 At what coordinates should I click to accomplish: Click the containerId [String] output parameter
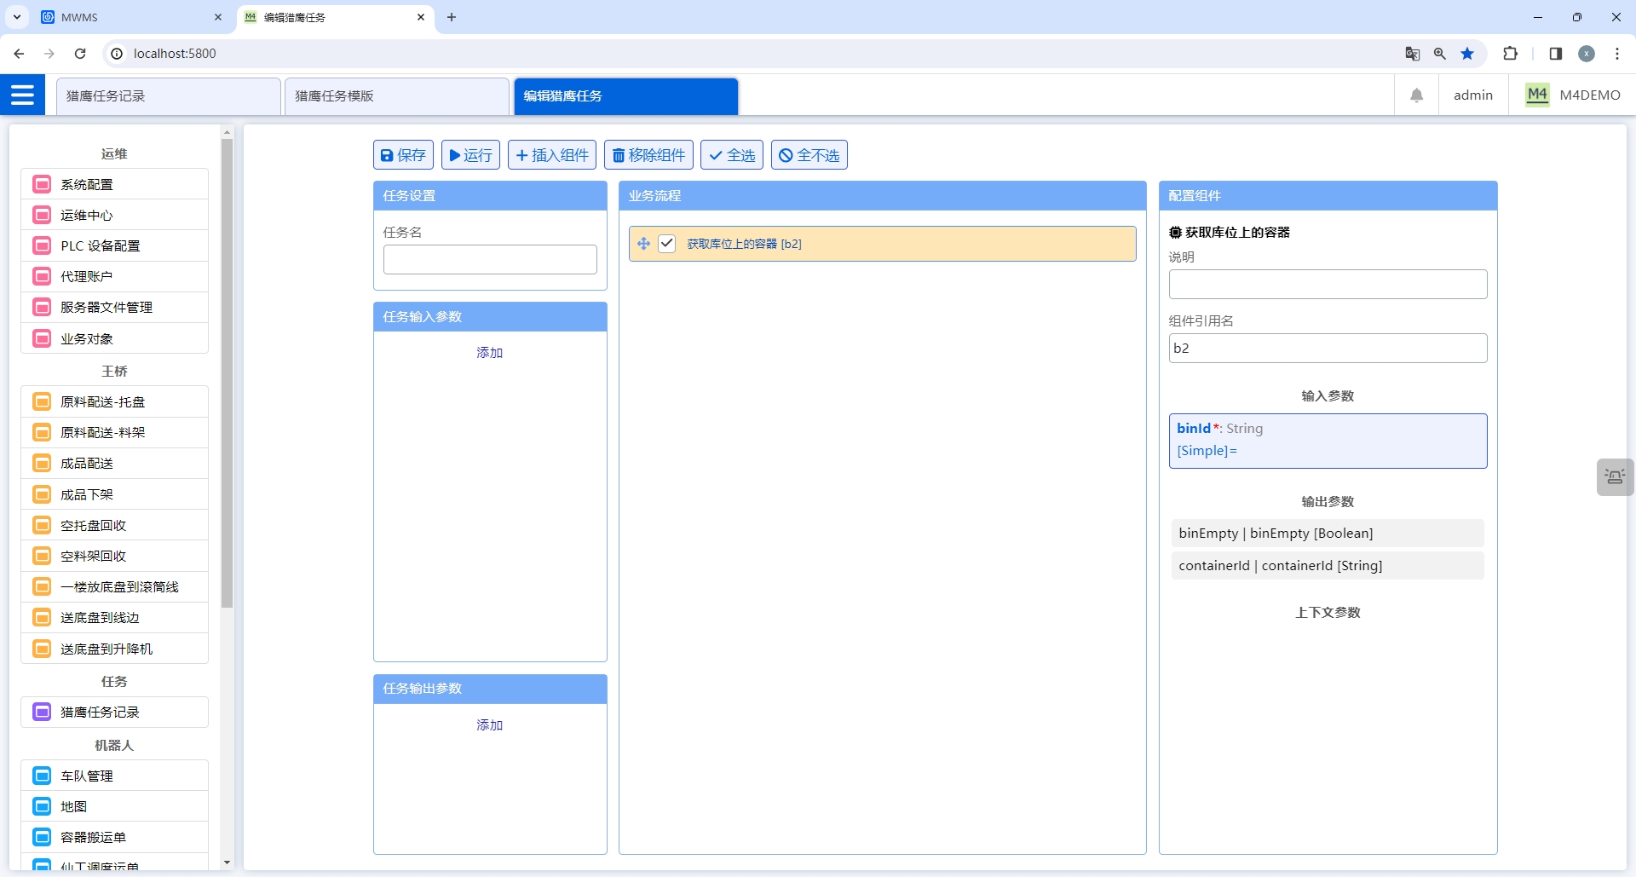tap(1328, 566)
